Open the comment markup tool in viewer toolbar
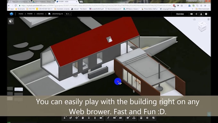This screenshot has height=123, width=218. click(114, 118)
